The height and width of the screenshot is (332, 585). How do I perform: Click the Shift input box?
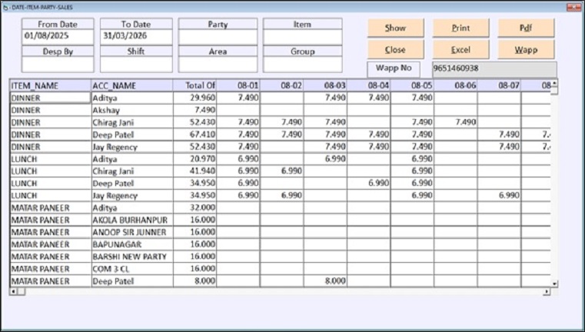[x=136, y=64]
